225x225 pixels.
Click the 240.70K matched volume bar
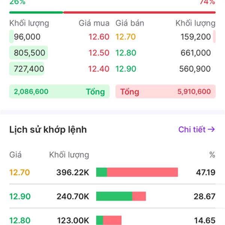121,196
